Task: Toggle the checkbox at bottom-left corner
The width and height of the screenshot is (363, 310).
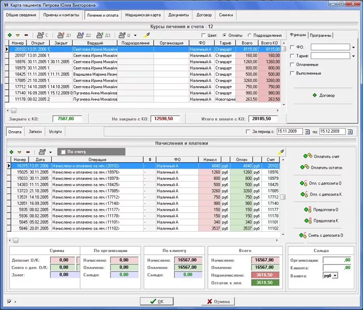Action: (9, 301)
